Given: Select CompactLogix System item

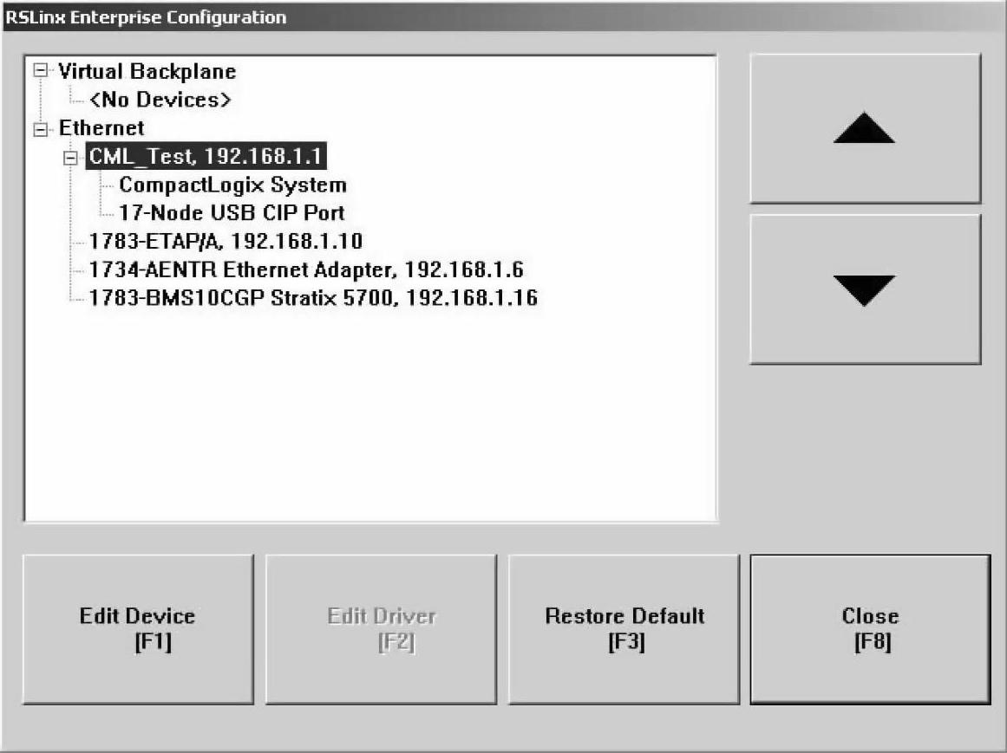Looking at the screenshot, I should (x=232, y=185).
